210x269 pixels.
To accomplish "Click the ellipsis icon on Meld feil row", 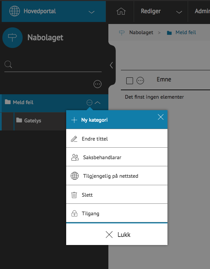I will coord(89,103).
